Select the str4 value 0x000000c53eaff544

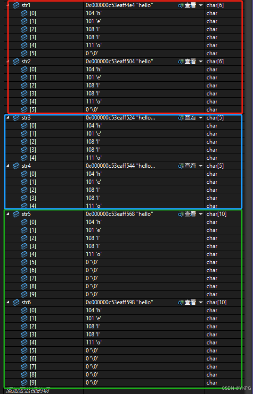coord(110,166)
